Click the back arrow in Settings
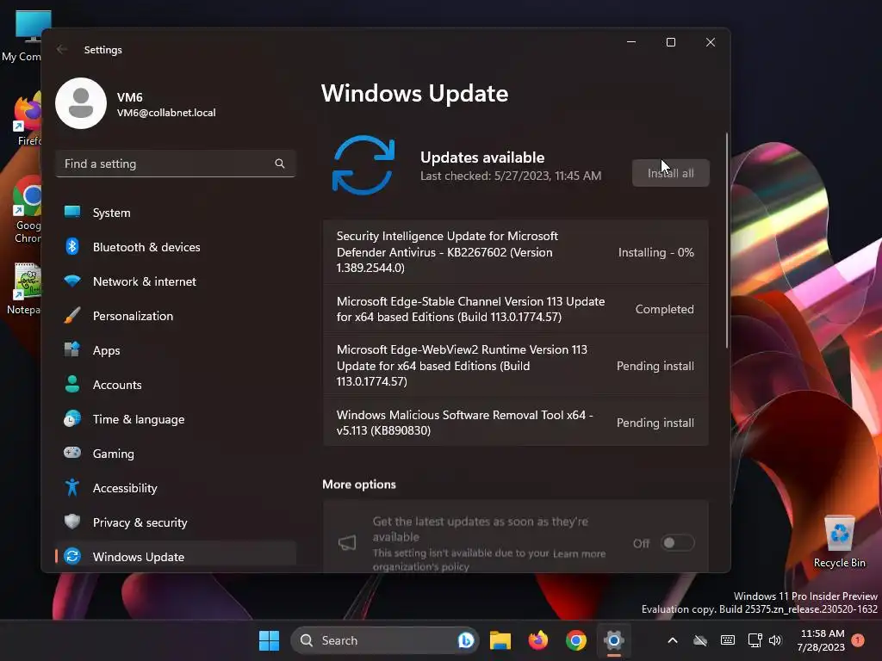The width and height of the screenshot is (882, 661). 62,49
